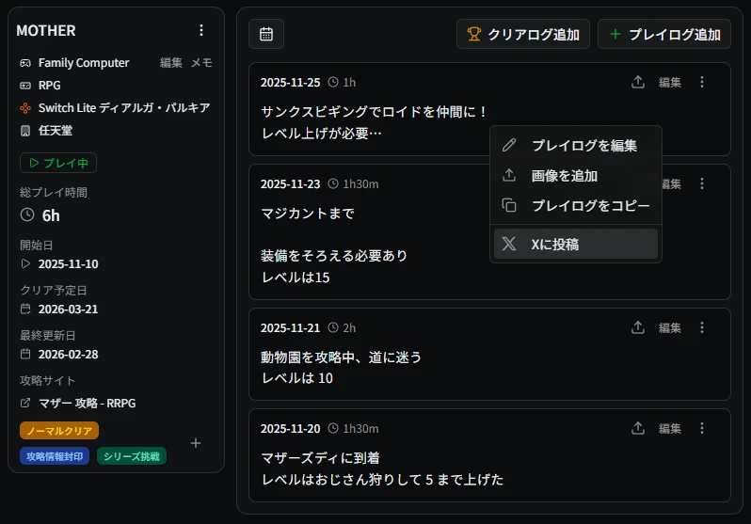Viewport: 751px width, 524px height.
Task: Select プレイログを編集 menu item
Action: pyautogui.click(x=576, y=145)
